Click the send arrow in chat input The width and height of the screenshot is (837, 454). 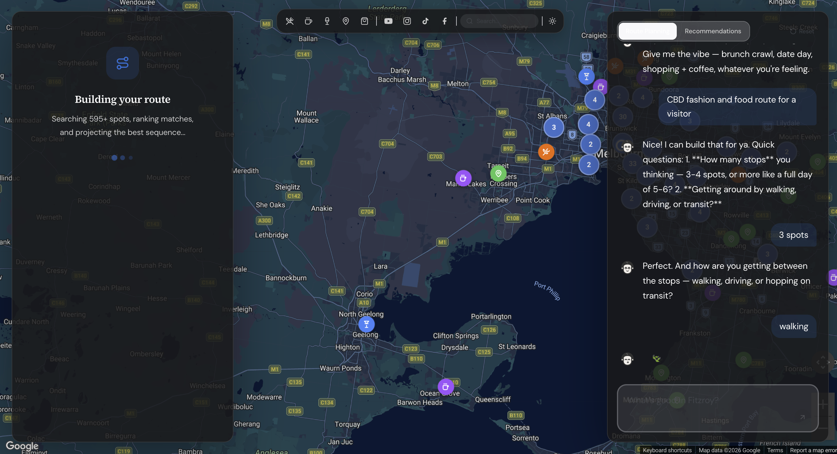click(802, 417)
